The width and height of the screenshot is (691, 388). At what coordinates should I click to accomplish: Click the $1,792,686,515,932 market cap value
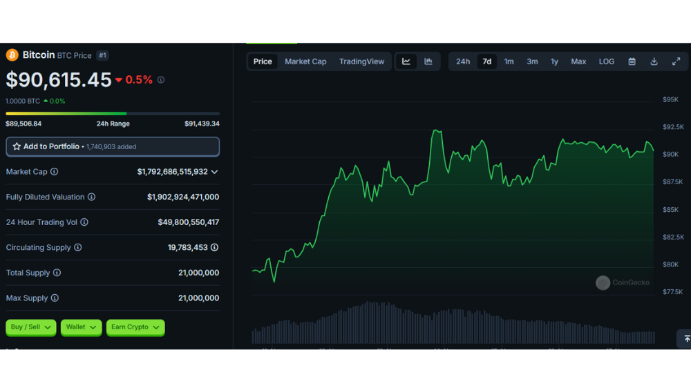[x=172, y=172]
